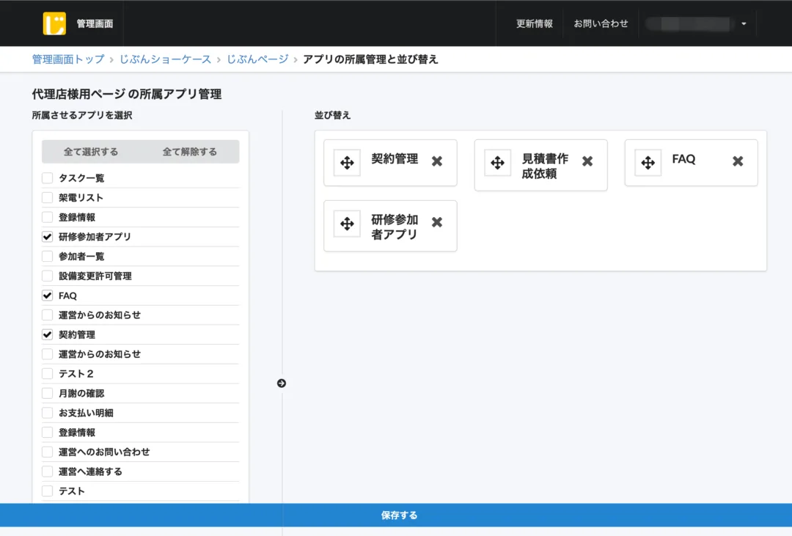Uncheck the 研修参加者アプリ checkbox
This screenshot has height=536, width=792.
tap(48, 236)
